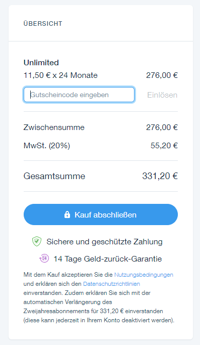Click the plan price 276,00 € beside Monate
Image resolution: width=200 pixels, height=345 pixels.
[x=162, y=75]
